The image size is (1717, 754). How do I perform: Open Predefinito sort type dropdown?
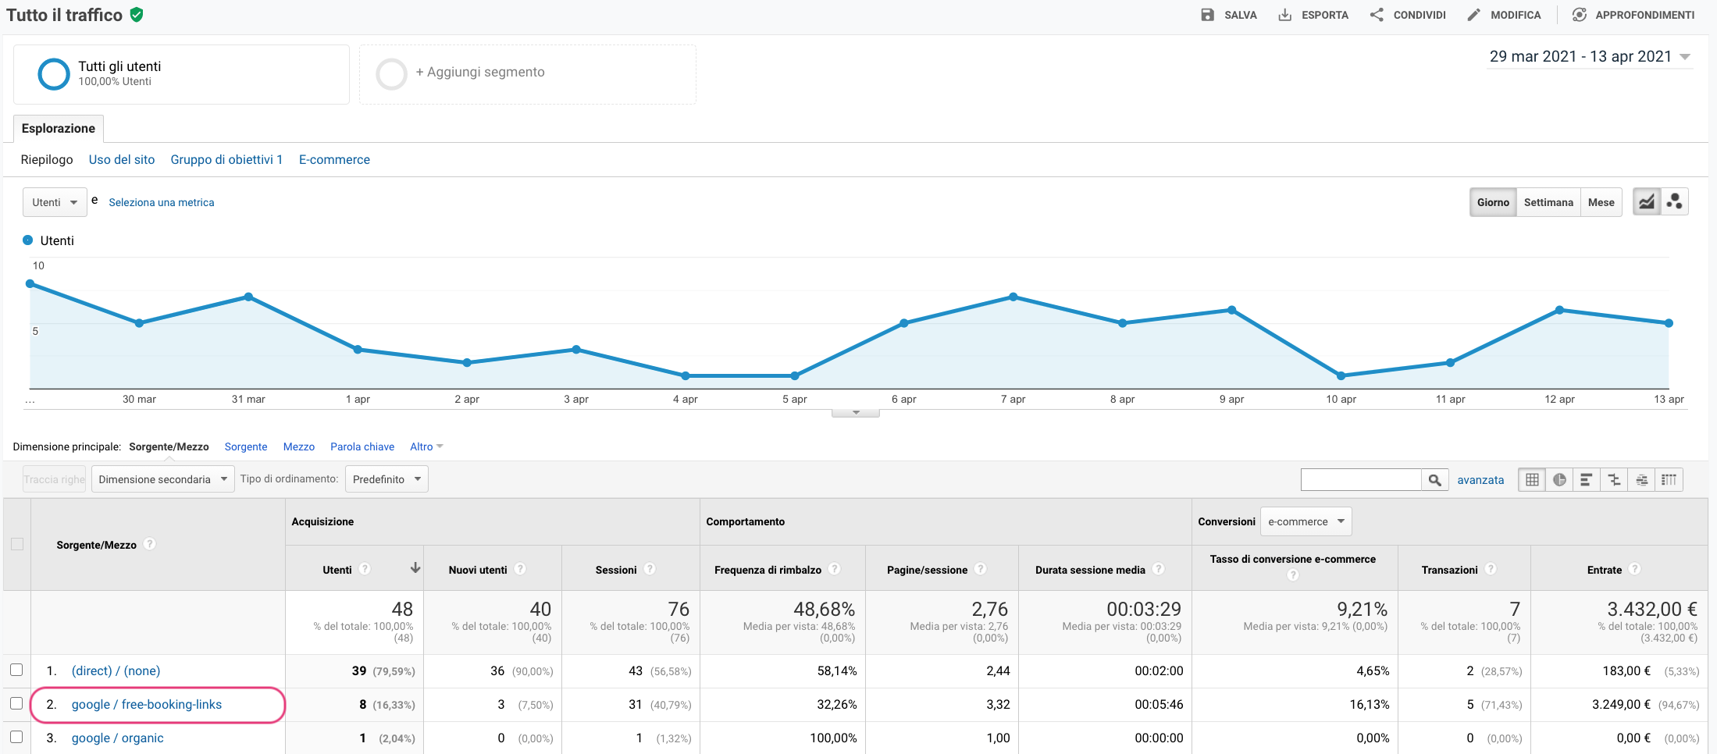[x=387, y=479]
